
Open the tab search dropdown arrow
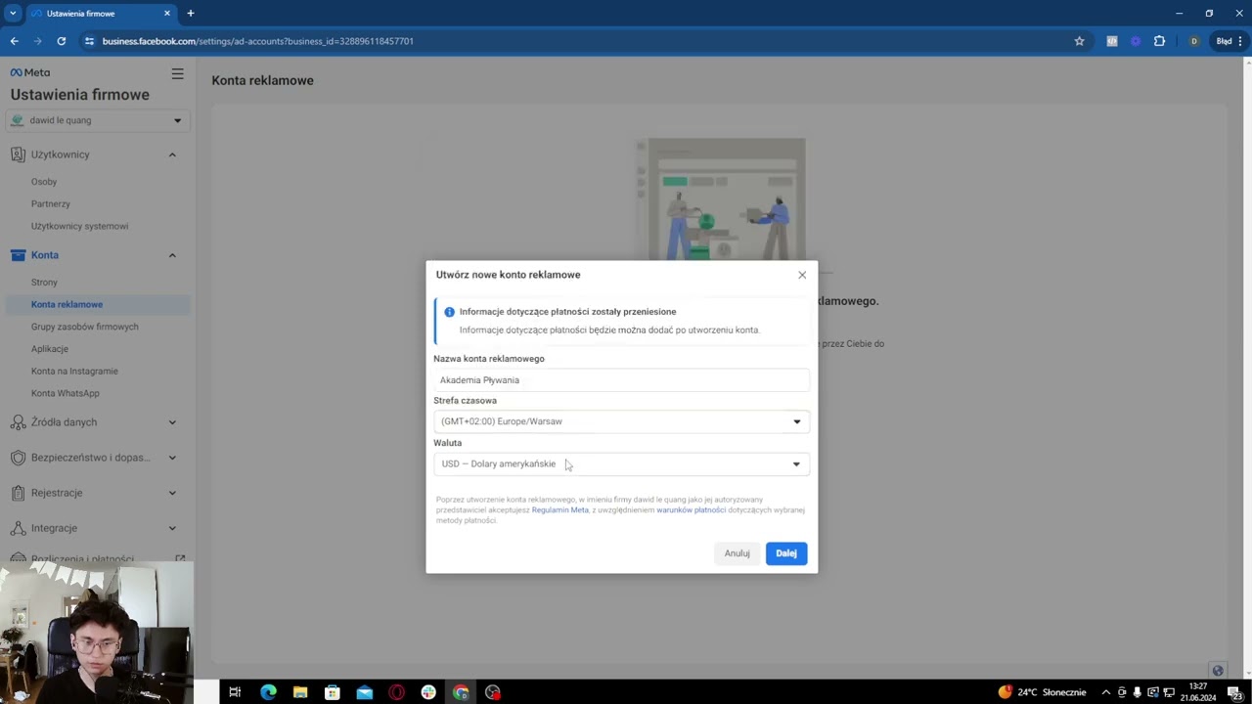tap(13, 14)
